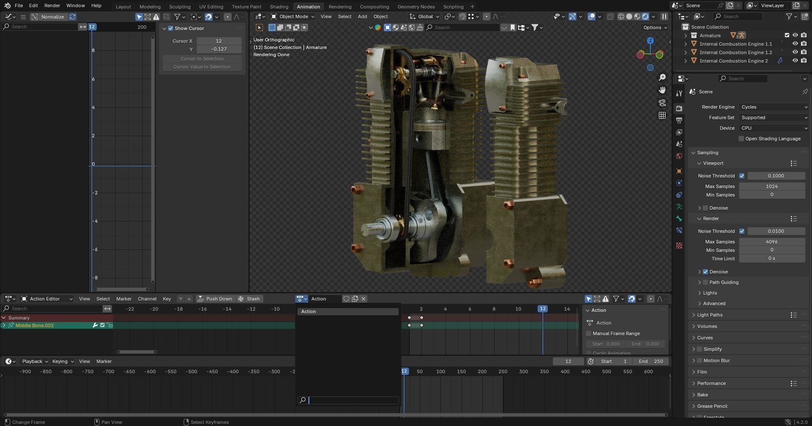Viewport: 812px width, 426px height.
Task: Open the Texture properties checkered icon
Action: pyautogui.click(x=679, y=246)
